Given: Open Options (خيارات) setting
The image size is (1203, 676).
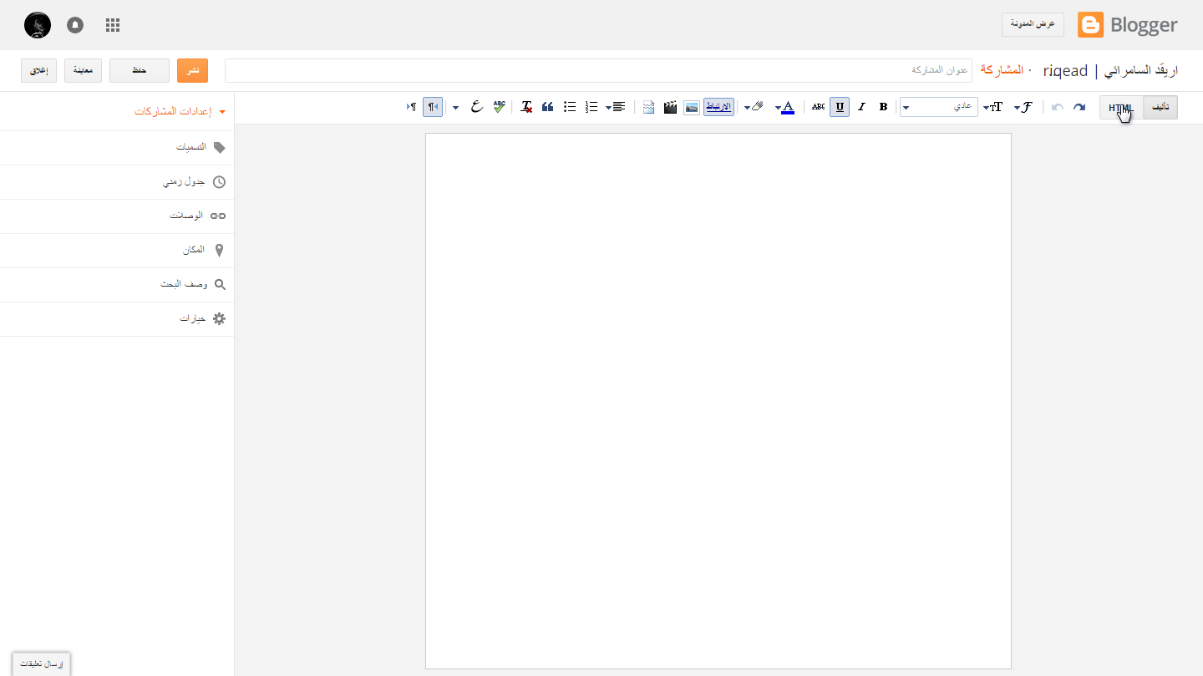Looking at the screenshot, I should click(x=117, y=319).
